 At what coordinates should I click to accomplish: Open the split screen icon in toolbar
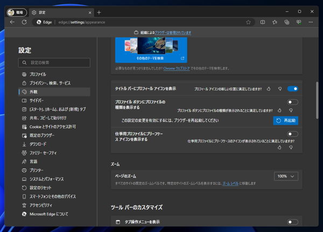(x=263, y=22)
